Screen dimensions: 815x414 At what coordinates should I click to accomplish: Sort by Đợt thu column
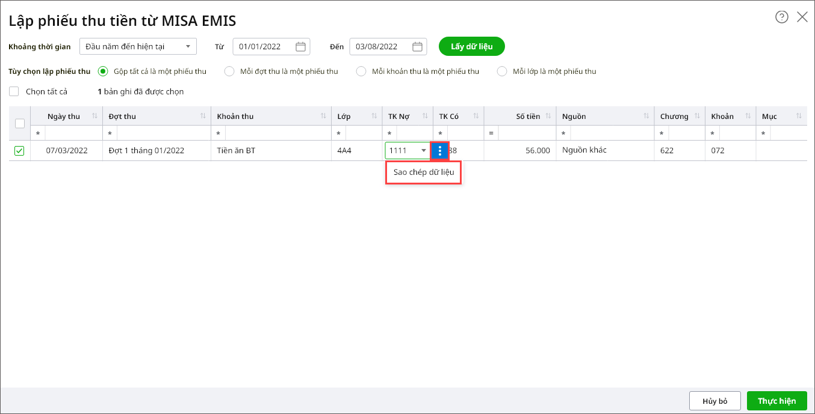tap(203, 116)
